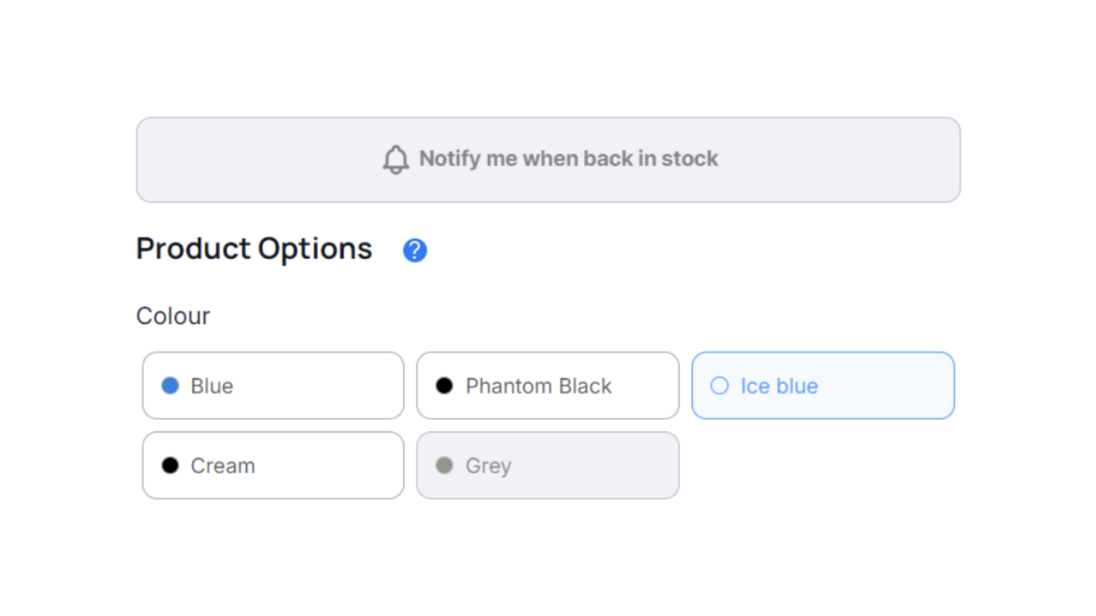Click the black dot beside Phantom Black
This screenshot has width=1096, height=616.
444,386
